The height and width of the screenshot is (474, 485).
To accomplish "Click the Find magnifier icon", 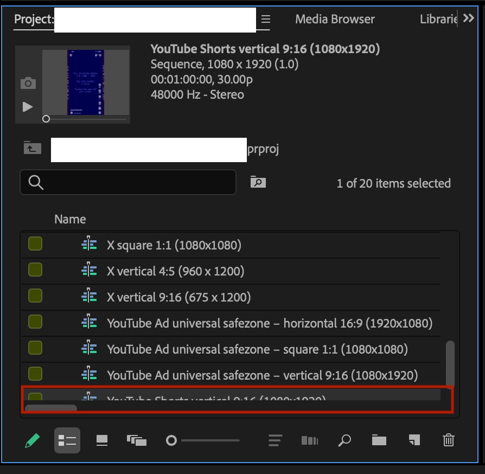I will [x=344, y=440].
